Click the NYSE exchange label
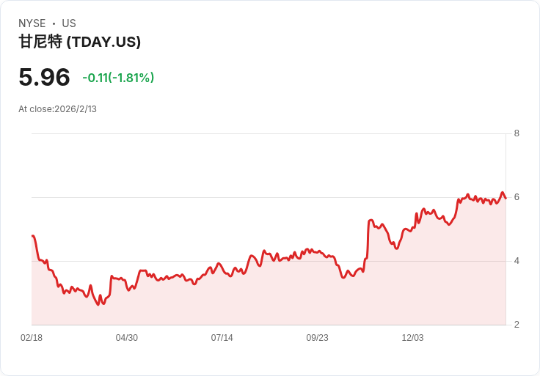This screenshot has width=540, height=376. point(32,23)
